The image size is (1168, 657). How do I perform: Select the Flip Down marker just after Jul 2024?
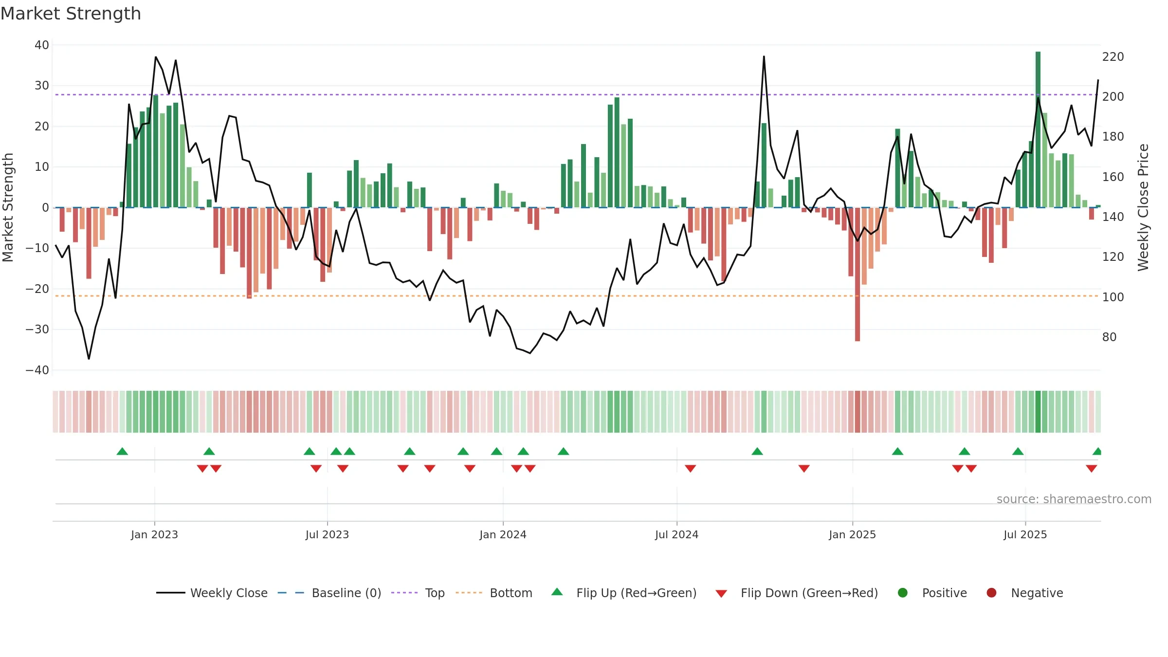point(690,468)
